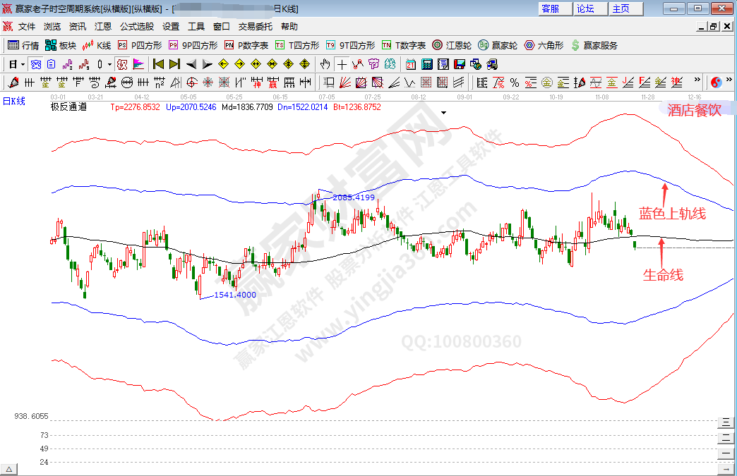Open the calendar icon showing 21
The height and width of the screenshot is (476, 737).
(x=411, y=64)
